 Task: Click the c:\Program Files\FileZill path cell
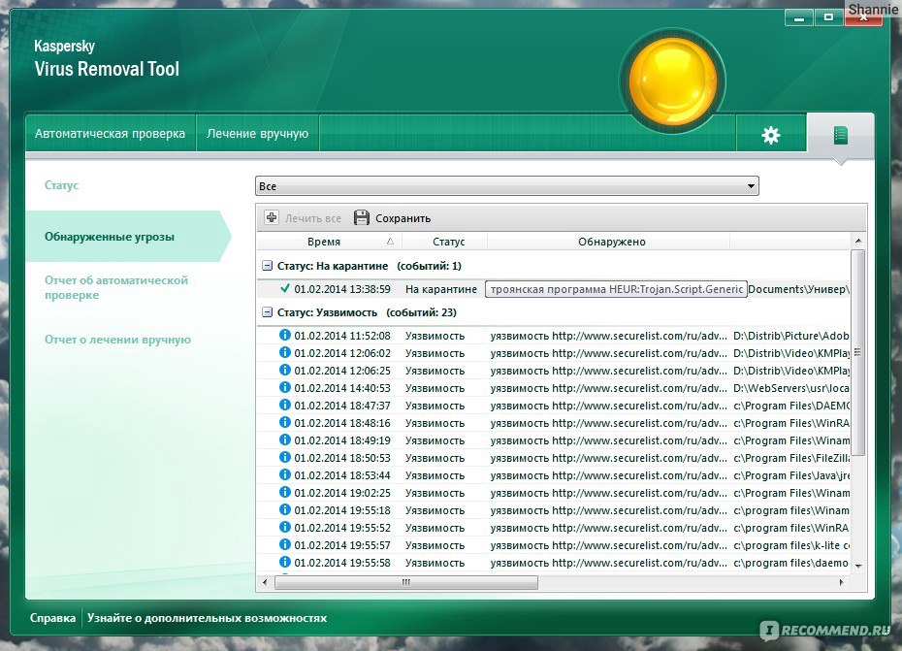click(x=791, y=458)
